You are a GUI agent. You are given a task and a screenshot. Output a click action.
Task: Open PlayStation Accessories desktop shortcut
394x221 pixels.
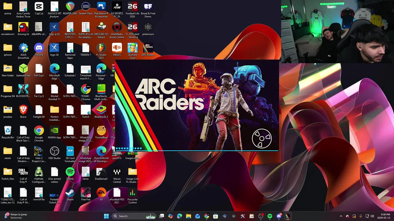pyautogui.click(x=101, y=10)
